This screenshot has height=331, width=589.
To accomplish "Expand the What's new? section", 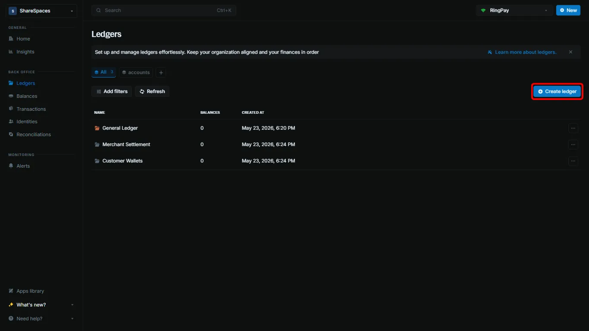I will tap(41, 305).
